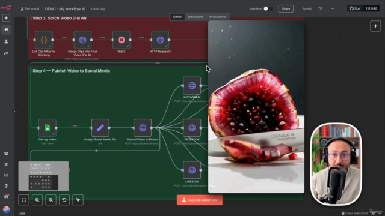Switch to the Executions tab
The width and height of the screenshot is (385, 216).
click(x=196, y=17)
